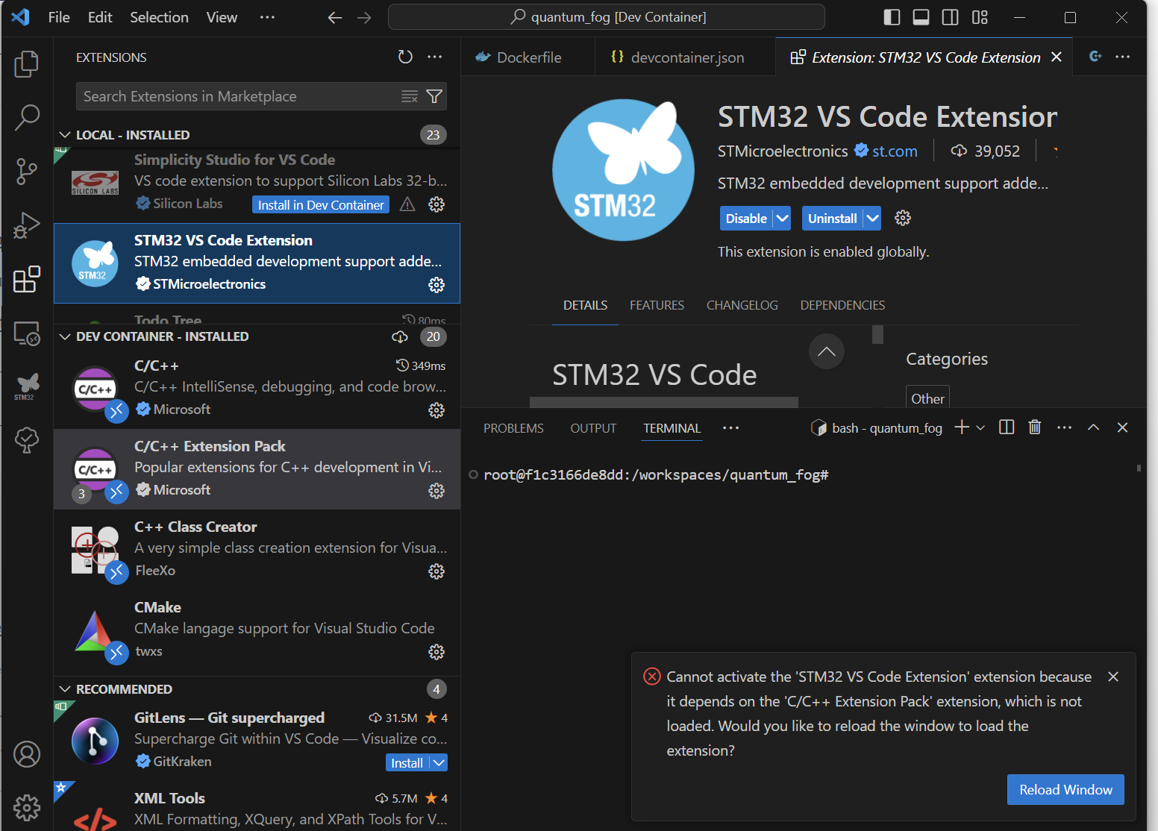Open the st.com publisher link
The width and height of the screenshot is (1158, 831).
tap(895, 151)
